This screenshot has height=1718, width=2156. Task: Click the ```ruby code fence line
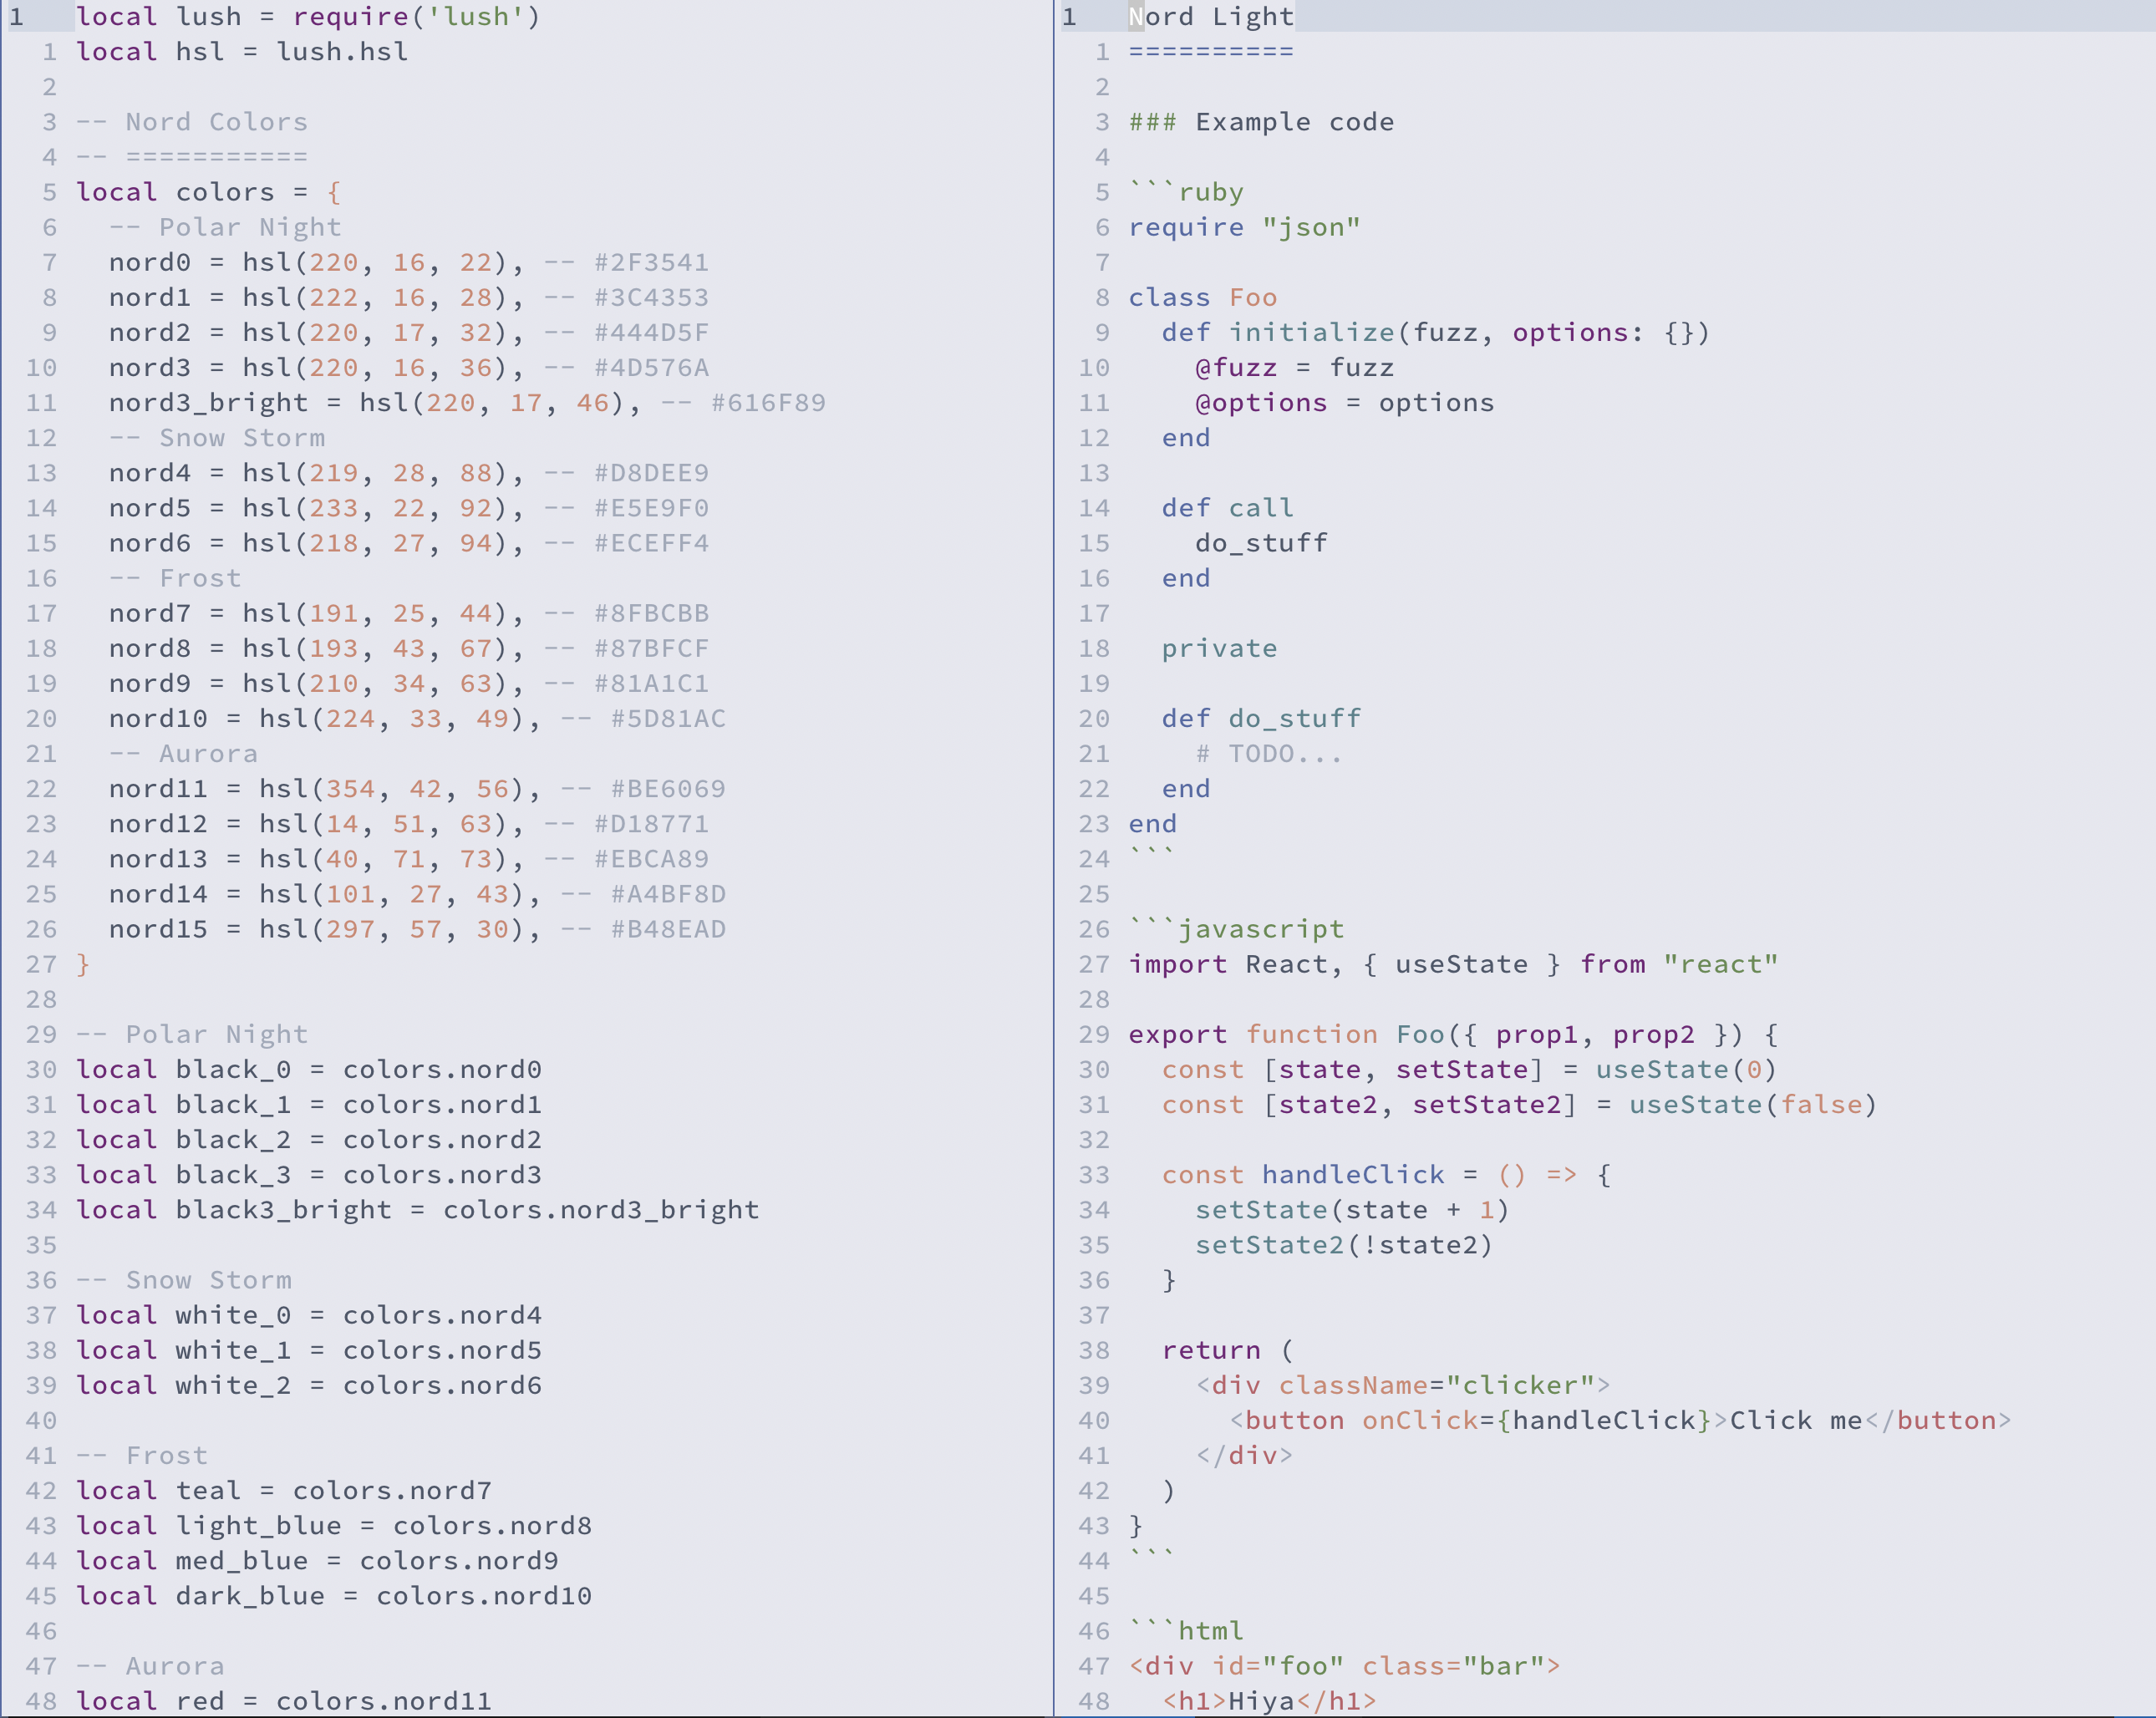click(1186, 192)
